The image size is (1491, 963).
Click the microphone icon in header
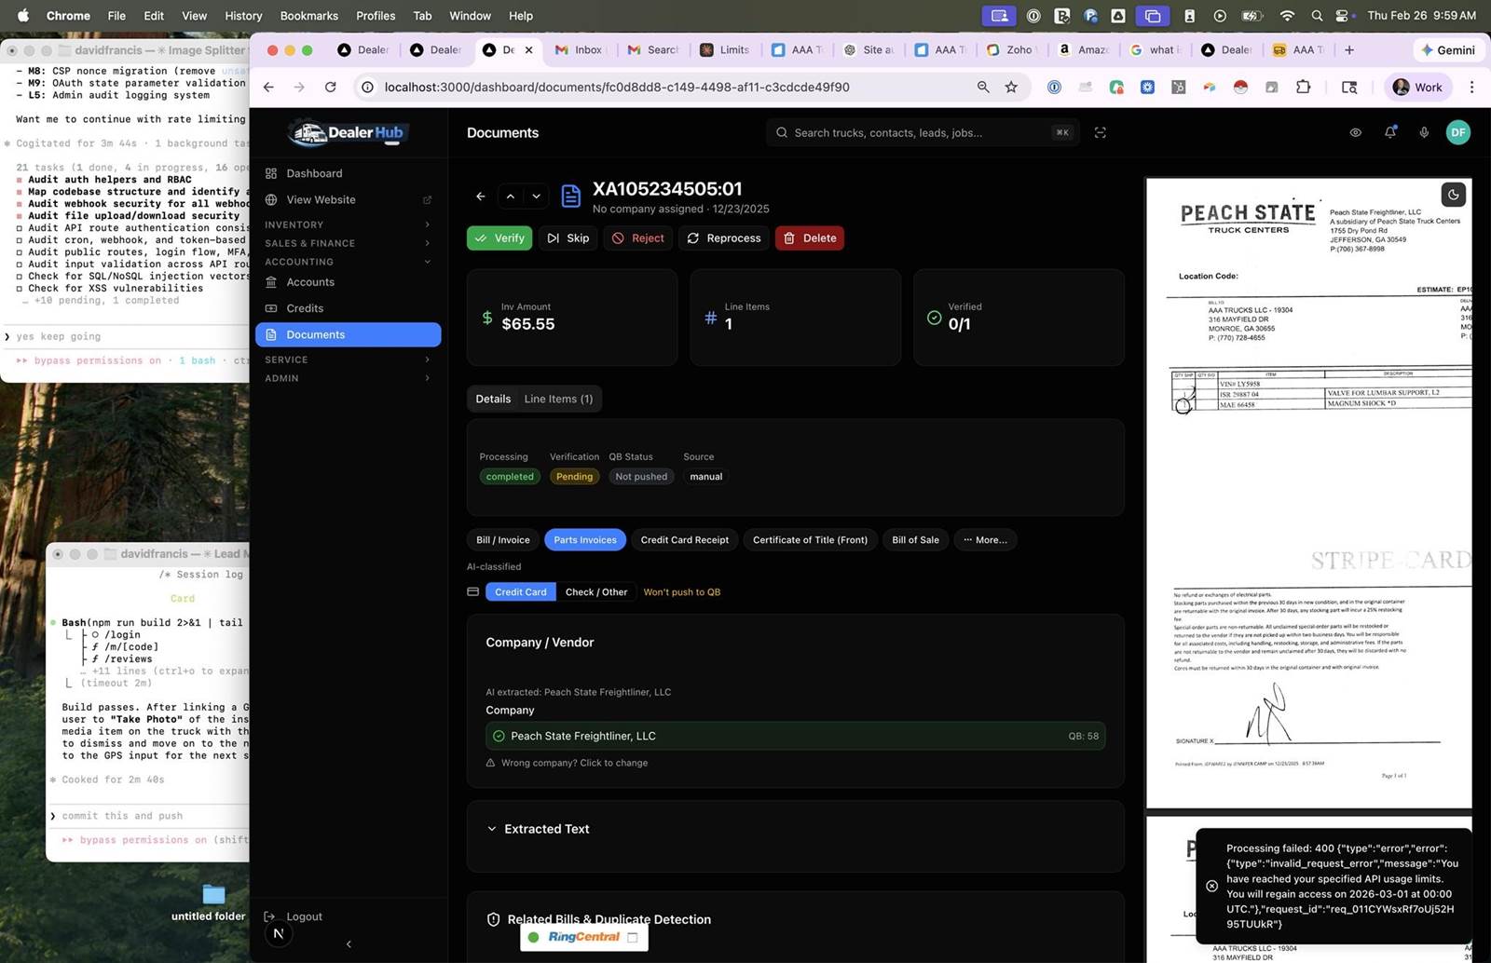[1424, 132]
